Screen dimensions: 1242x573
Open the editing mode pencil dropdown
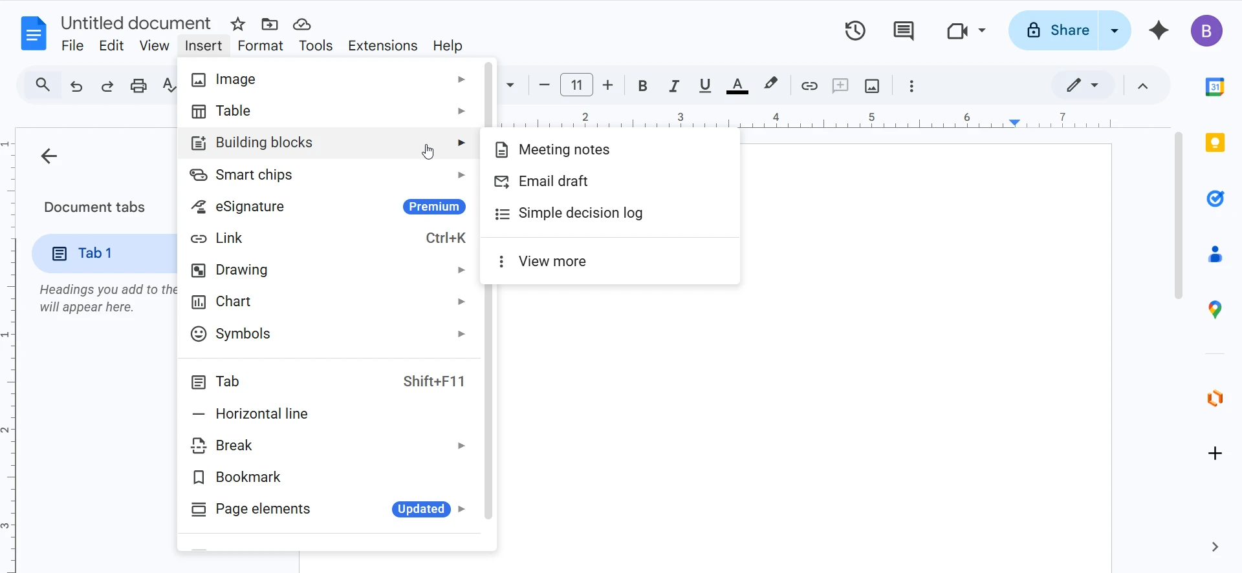click(1083, 85)
